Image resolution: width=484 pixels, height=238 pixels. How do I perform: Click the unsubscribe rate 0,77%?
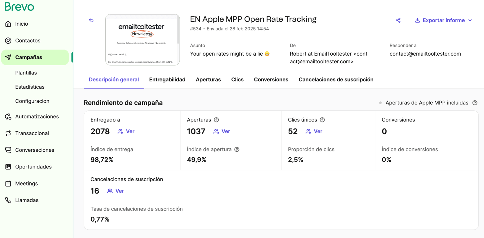[x=100, y=219]
